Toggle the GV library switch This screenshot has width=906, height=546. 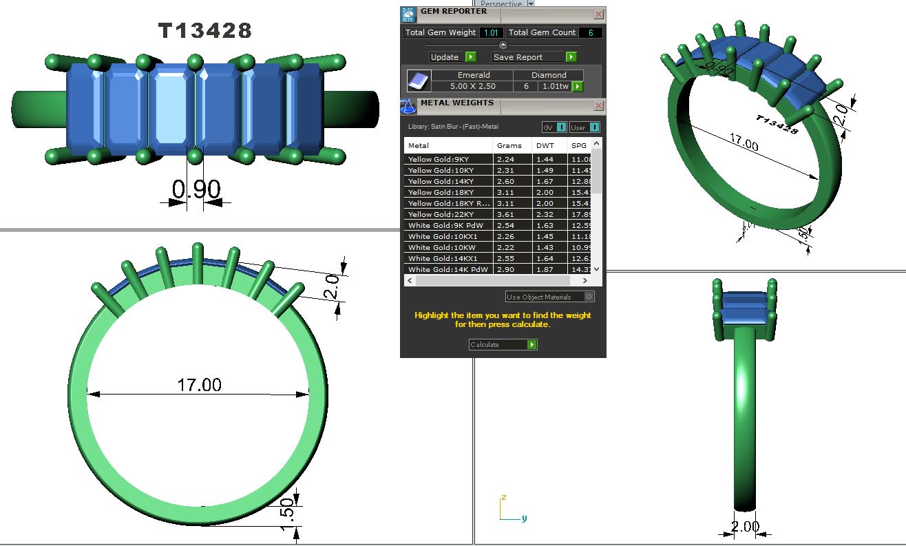pyautogui.click(x=561, y=127)
